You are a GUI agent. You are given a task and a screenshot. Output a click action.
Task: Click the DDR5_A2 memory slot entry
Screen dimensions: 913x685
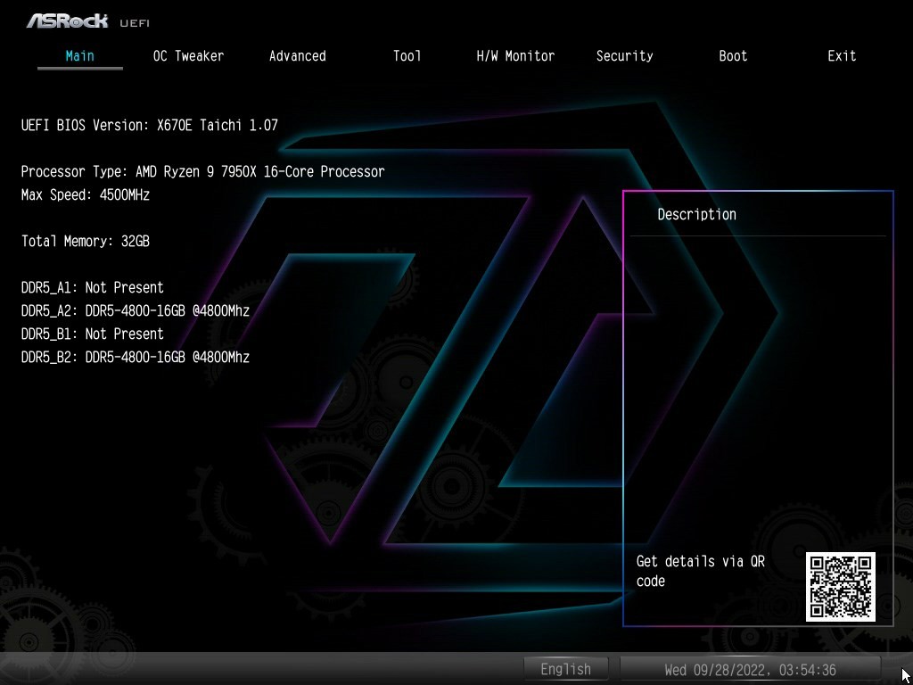pyautogui.click(x=135, y=310)
